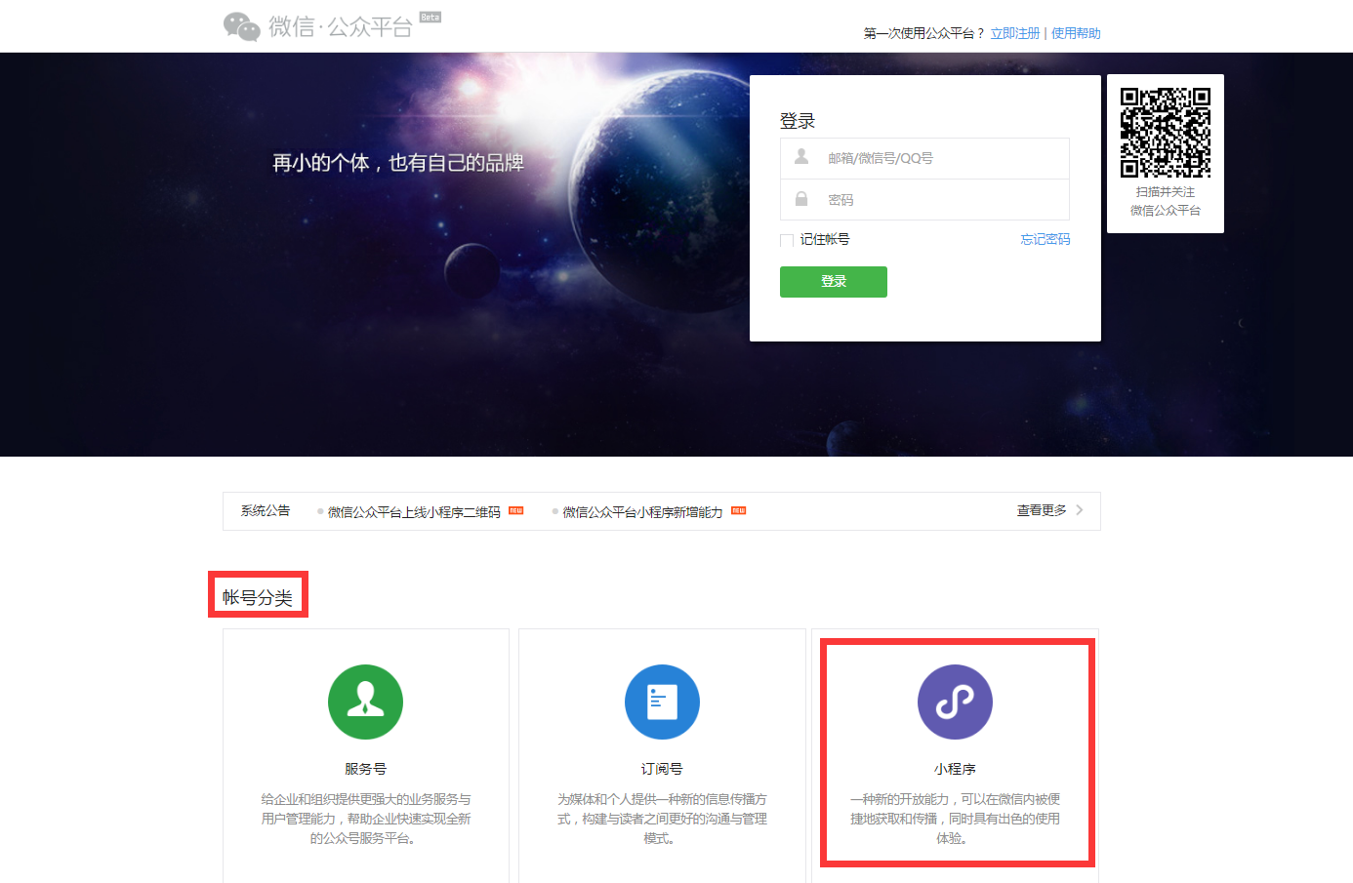Click the 订阅号 description paragraph
1353x883 pixels.
pos(662,819)
